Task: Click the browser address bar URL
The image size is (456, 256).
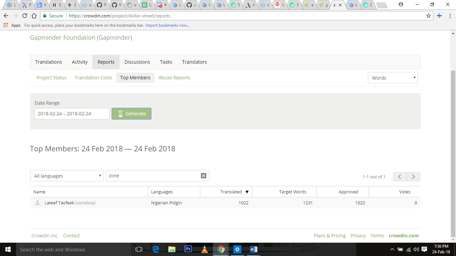Action: 120,16
